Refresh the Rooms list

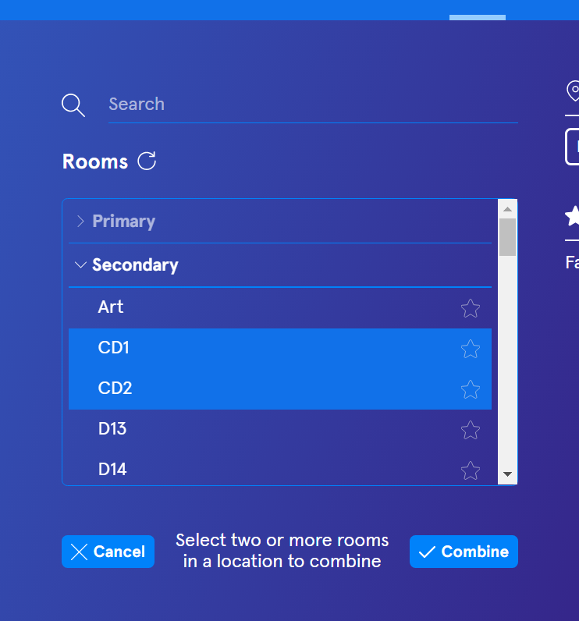[x=147, y=161]
